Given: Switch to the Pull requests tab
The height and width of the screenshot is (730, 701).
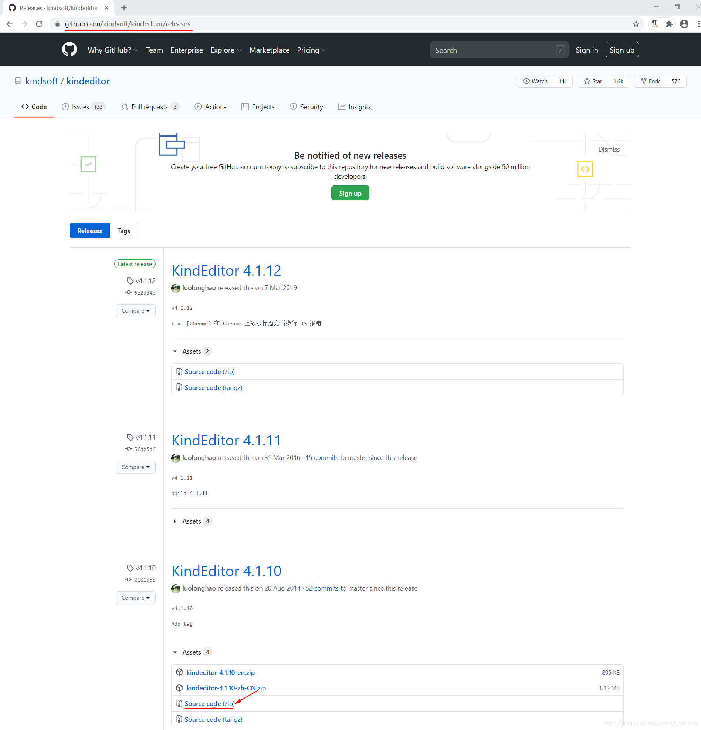Looking at the screenshot, I should [150, 107].
